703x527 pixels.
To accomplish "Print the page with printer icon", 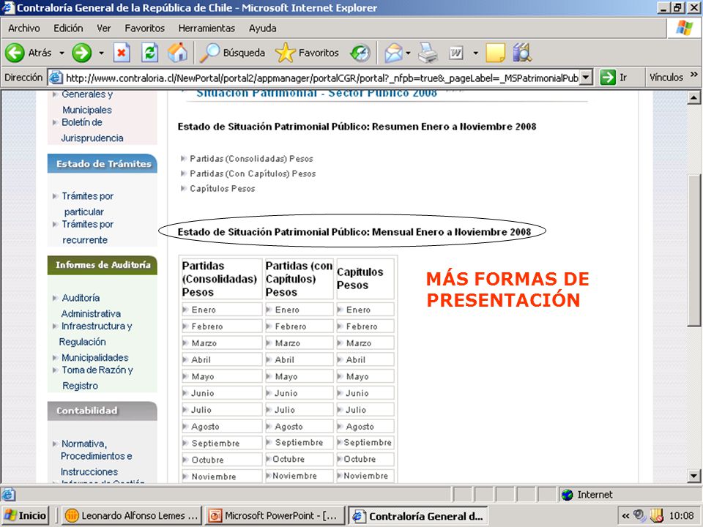I will click(x=428, y=53).
